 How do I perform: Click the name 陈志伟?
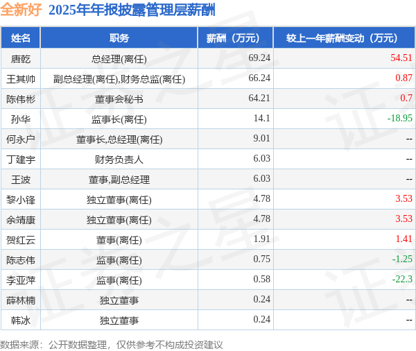[21, 260]
